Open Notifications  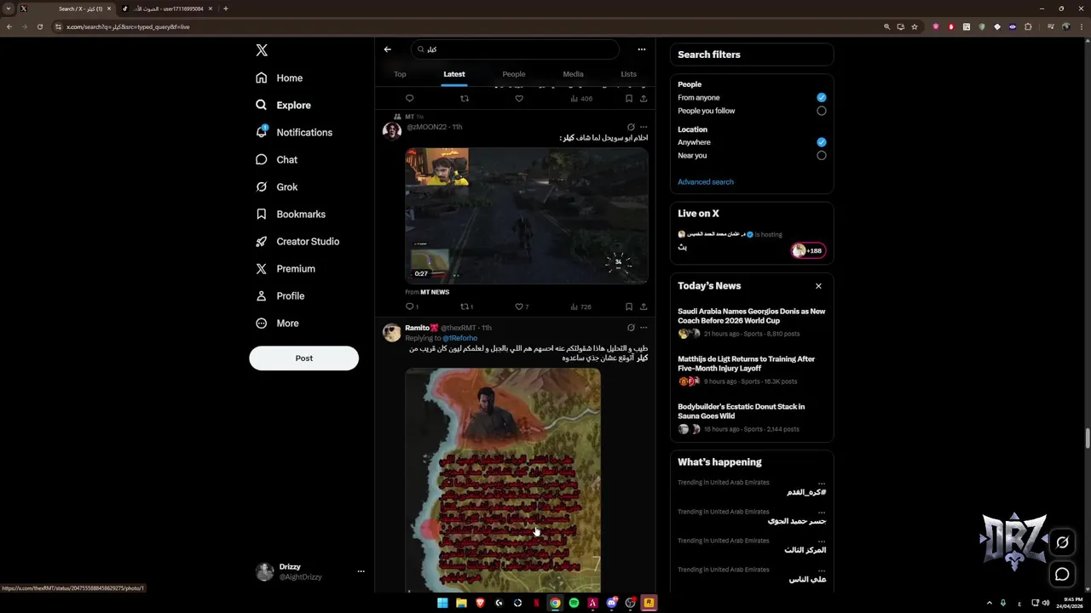pos(294,132)
